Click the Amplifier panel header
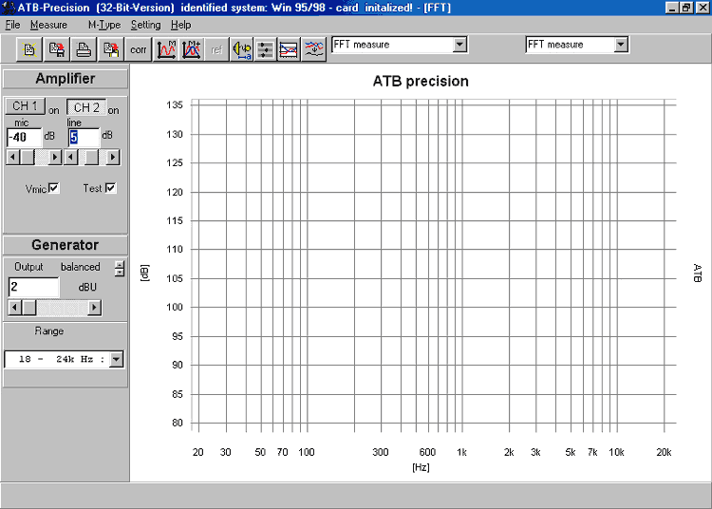 tap(66, 79)
